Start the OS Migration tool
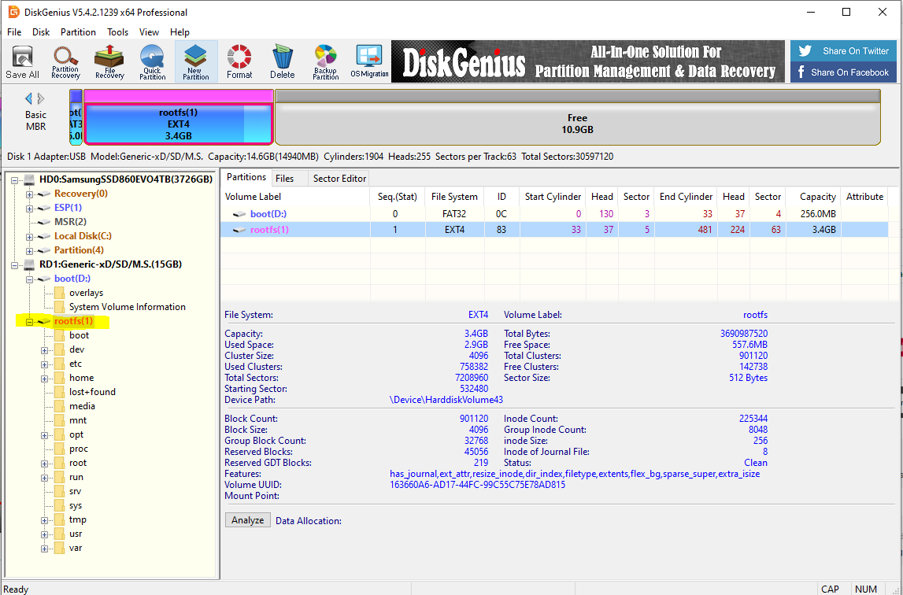Viewport: 903px width, 595px height. click(369, 61)
